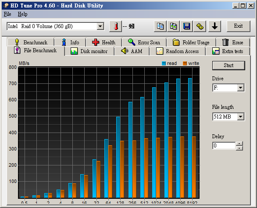
Task: Select the File Benchmark tab
Action: [x=36, y=50]
